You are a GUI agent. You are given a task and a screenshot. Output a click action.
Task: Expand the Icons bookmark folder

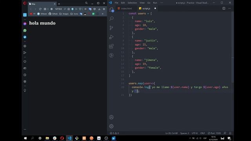point(75,14)
